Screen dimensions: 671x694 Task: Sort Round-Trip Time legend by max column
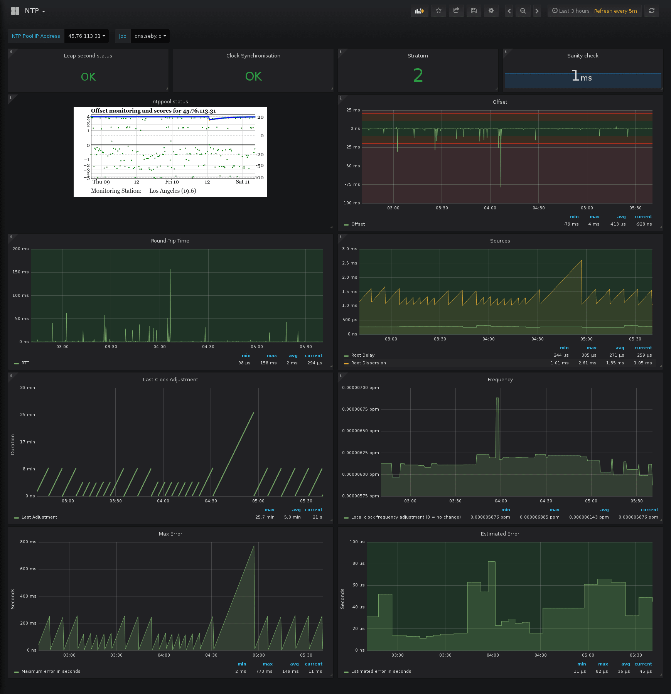pyautogui.click(x=272, y=355)
